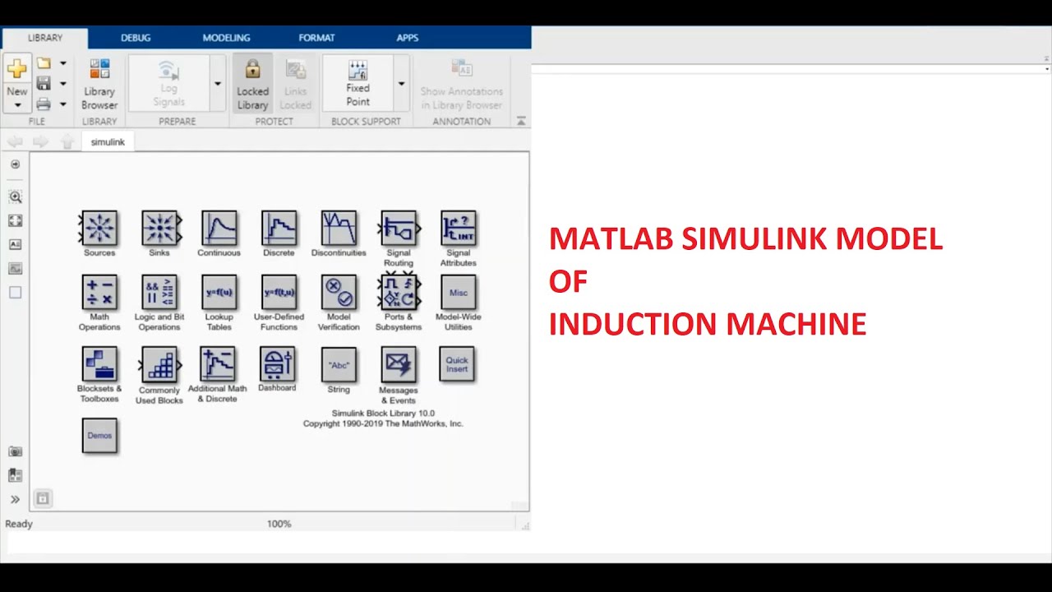Open the Model Verification library
1052x592 pixels.
[x=339, y=293]
